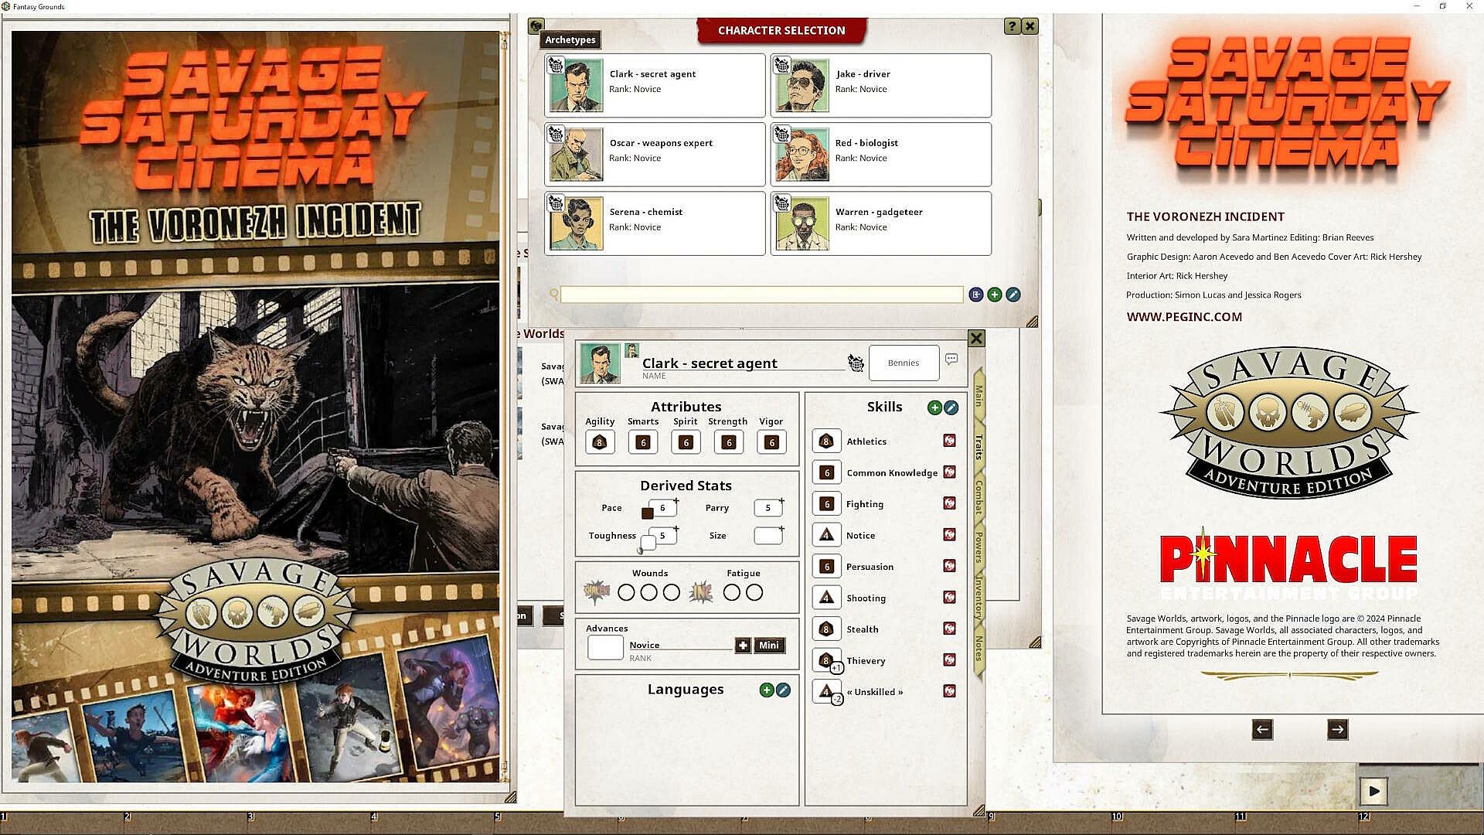Click the Shaken status icon next to Wounds
Screen dimensions: 1484x835
pyautogui.click(x=597, y=592)
